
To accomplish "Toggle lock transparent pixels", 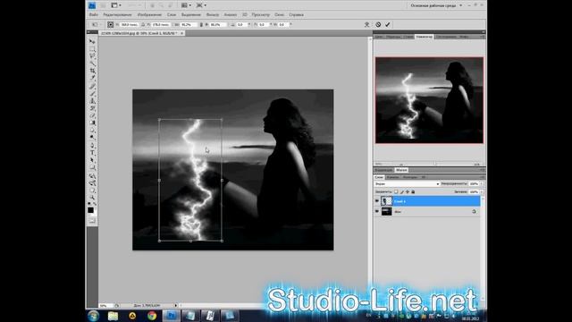I will click(396, 191).
